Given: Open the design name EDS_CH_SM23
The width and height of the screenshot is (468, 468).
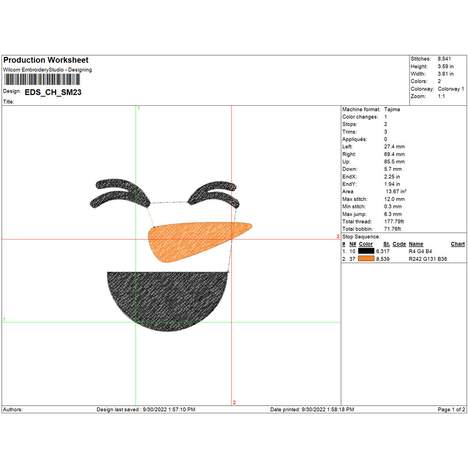Looking at the screenshot, I should [54, 93].
